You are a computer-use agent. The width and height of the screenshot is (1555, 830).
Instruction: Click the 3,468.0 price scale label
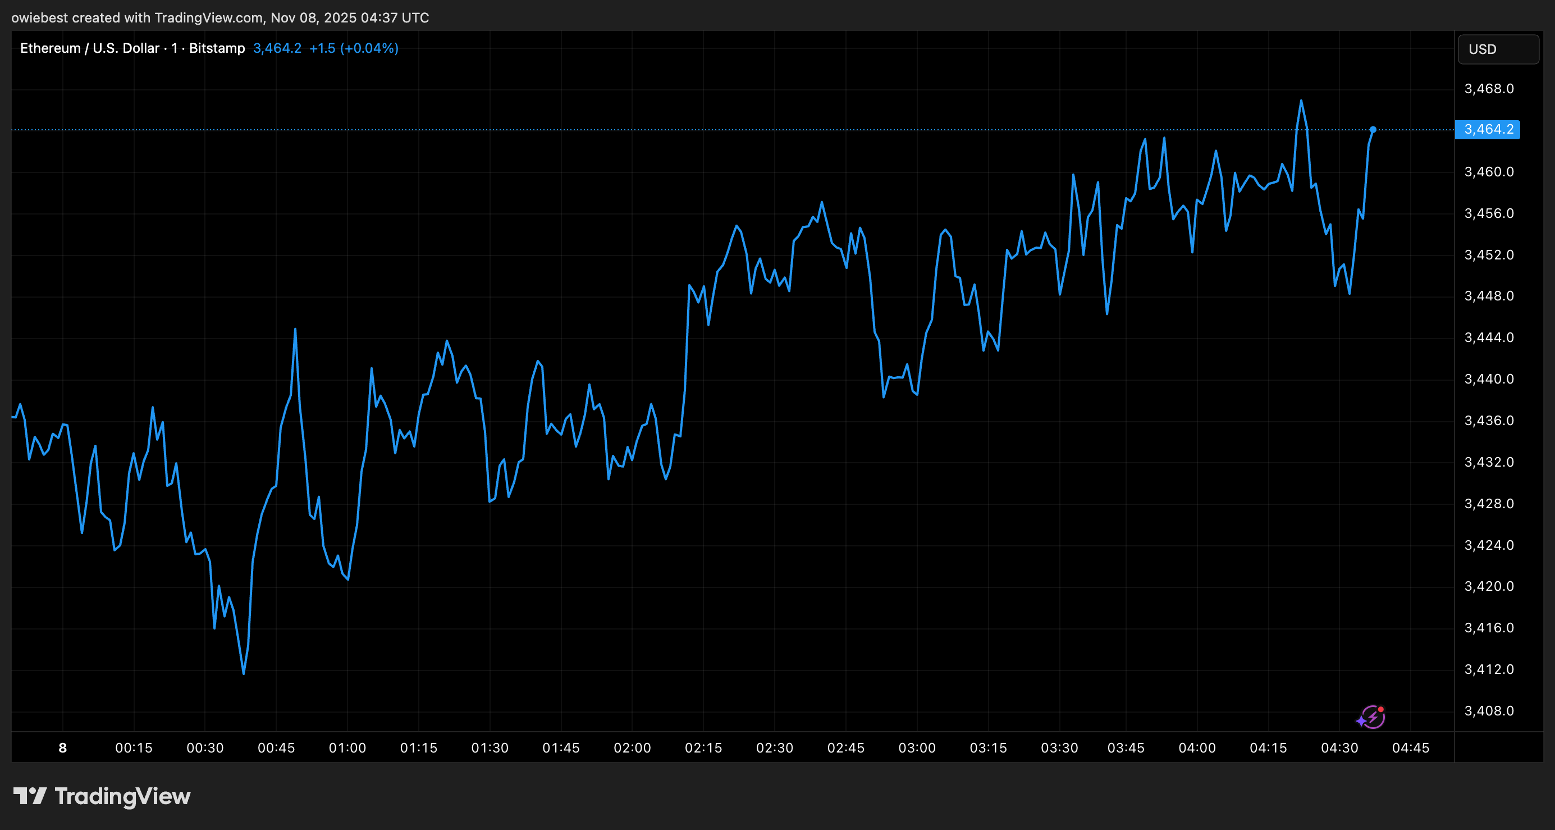pyautogui.click(x=1489, y=89)
